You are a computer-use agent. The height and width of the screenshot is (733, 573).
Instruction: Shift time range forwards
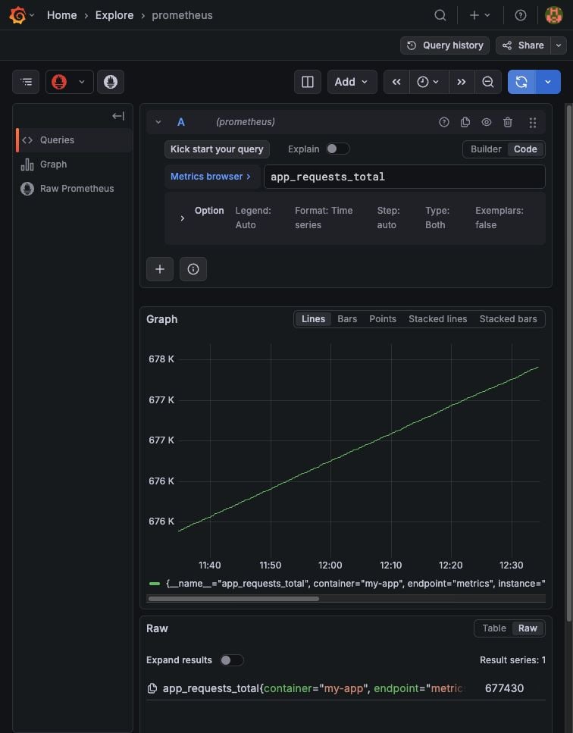pos(462,82)
